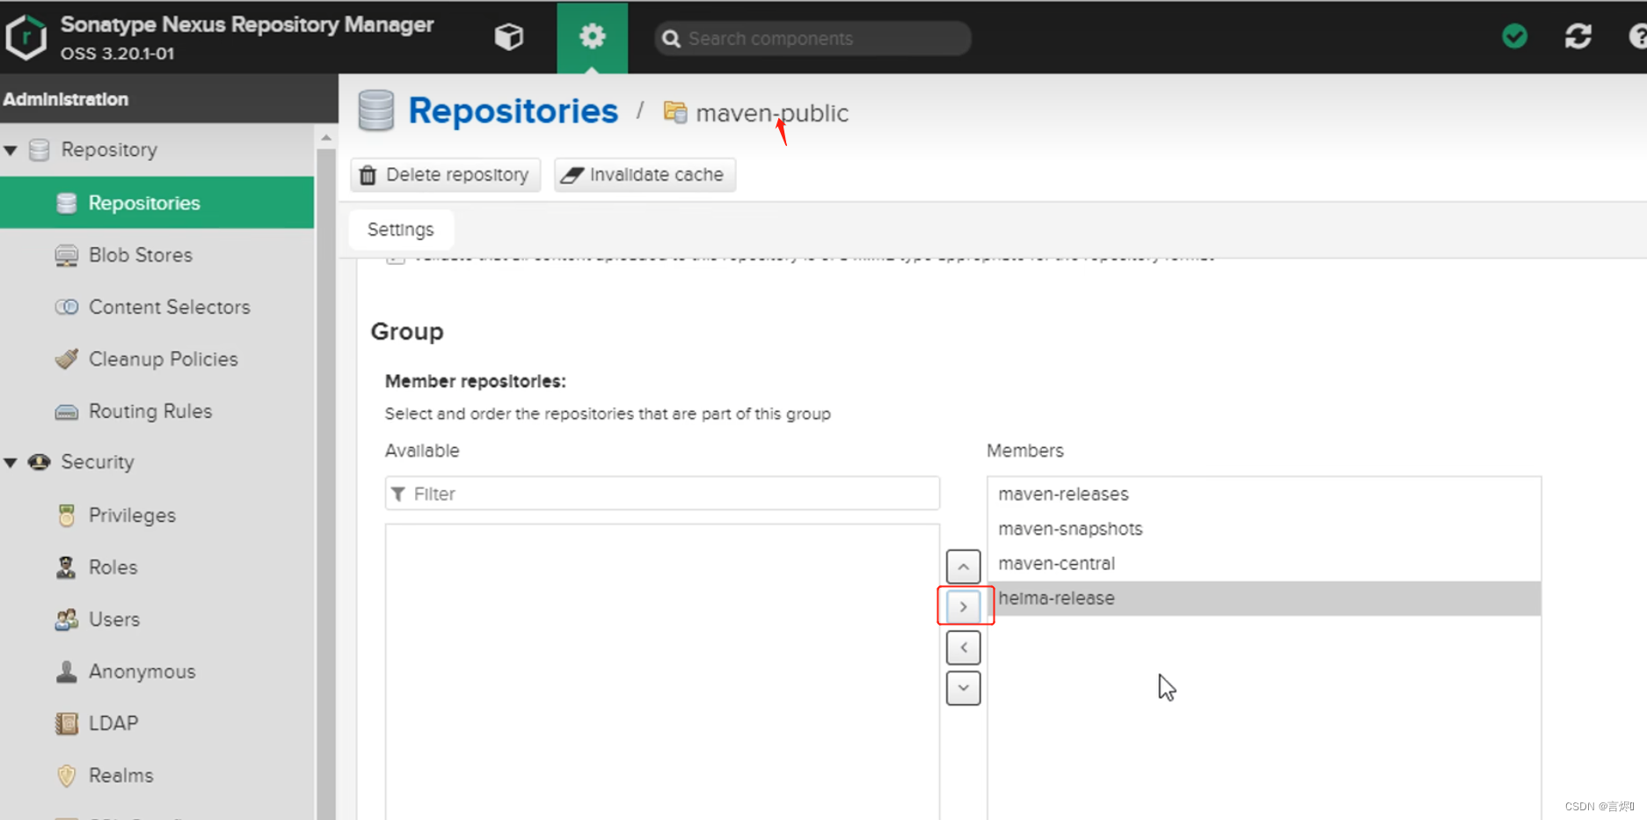Open the Browse cube icon

(x=509, y=37)
